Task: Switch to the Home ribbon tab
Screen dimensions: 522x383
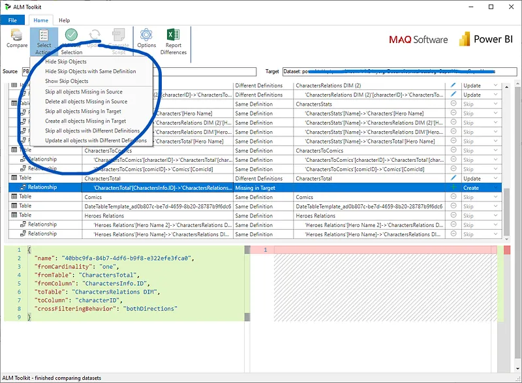Action: [x=40, y=20]
